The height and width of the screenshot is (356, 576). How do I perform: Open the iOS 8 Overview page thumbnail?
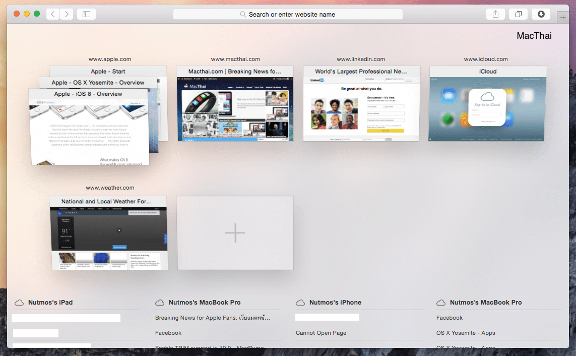point(90,132)
